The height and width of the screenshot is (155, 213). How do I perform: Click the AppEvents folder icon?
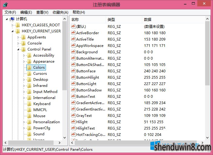tap(24, 37)
